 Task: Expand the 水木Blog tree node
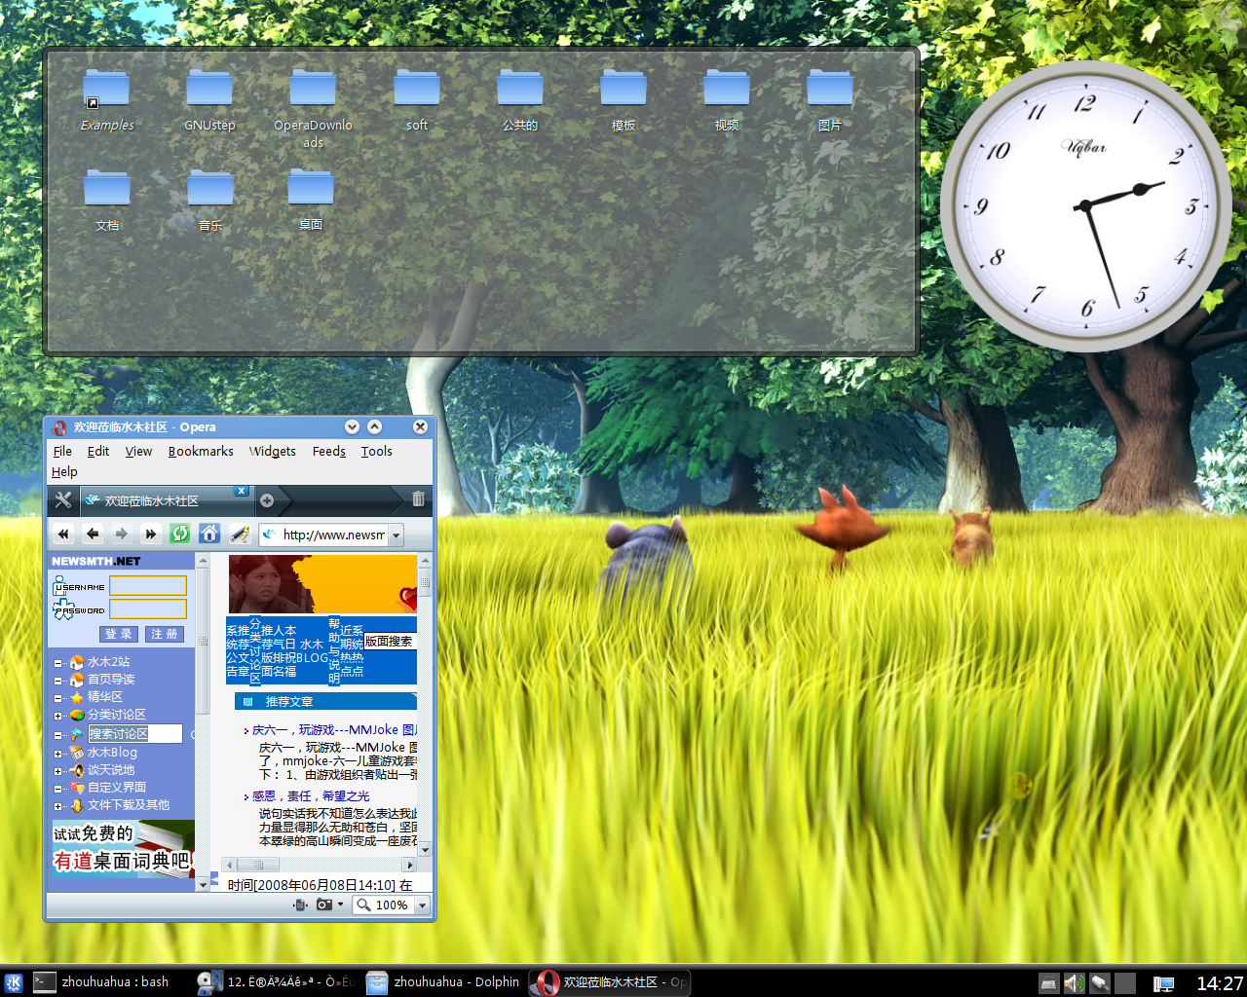click(57, 754)
